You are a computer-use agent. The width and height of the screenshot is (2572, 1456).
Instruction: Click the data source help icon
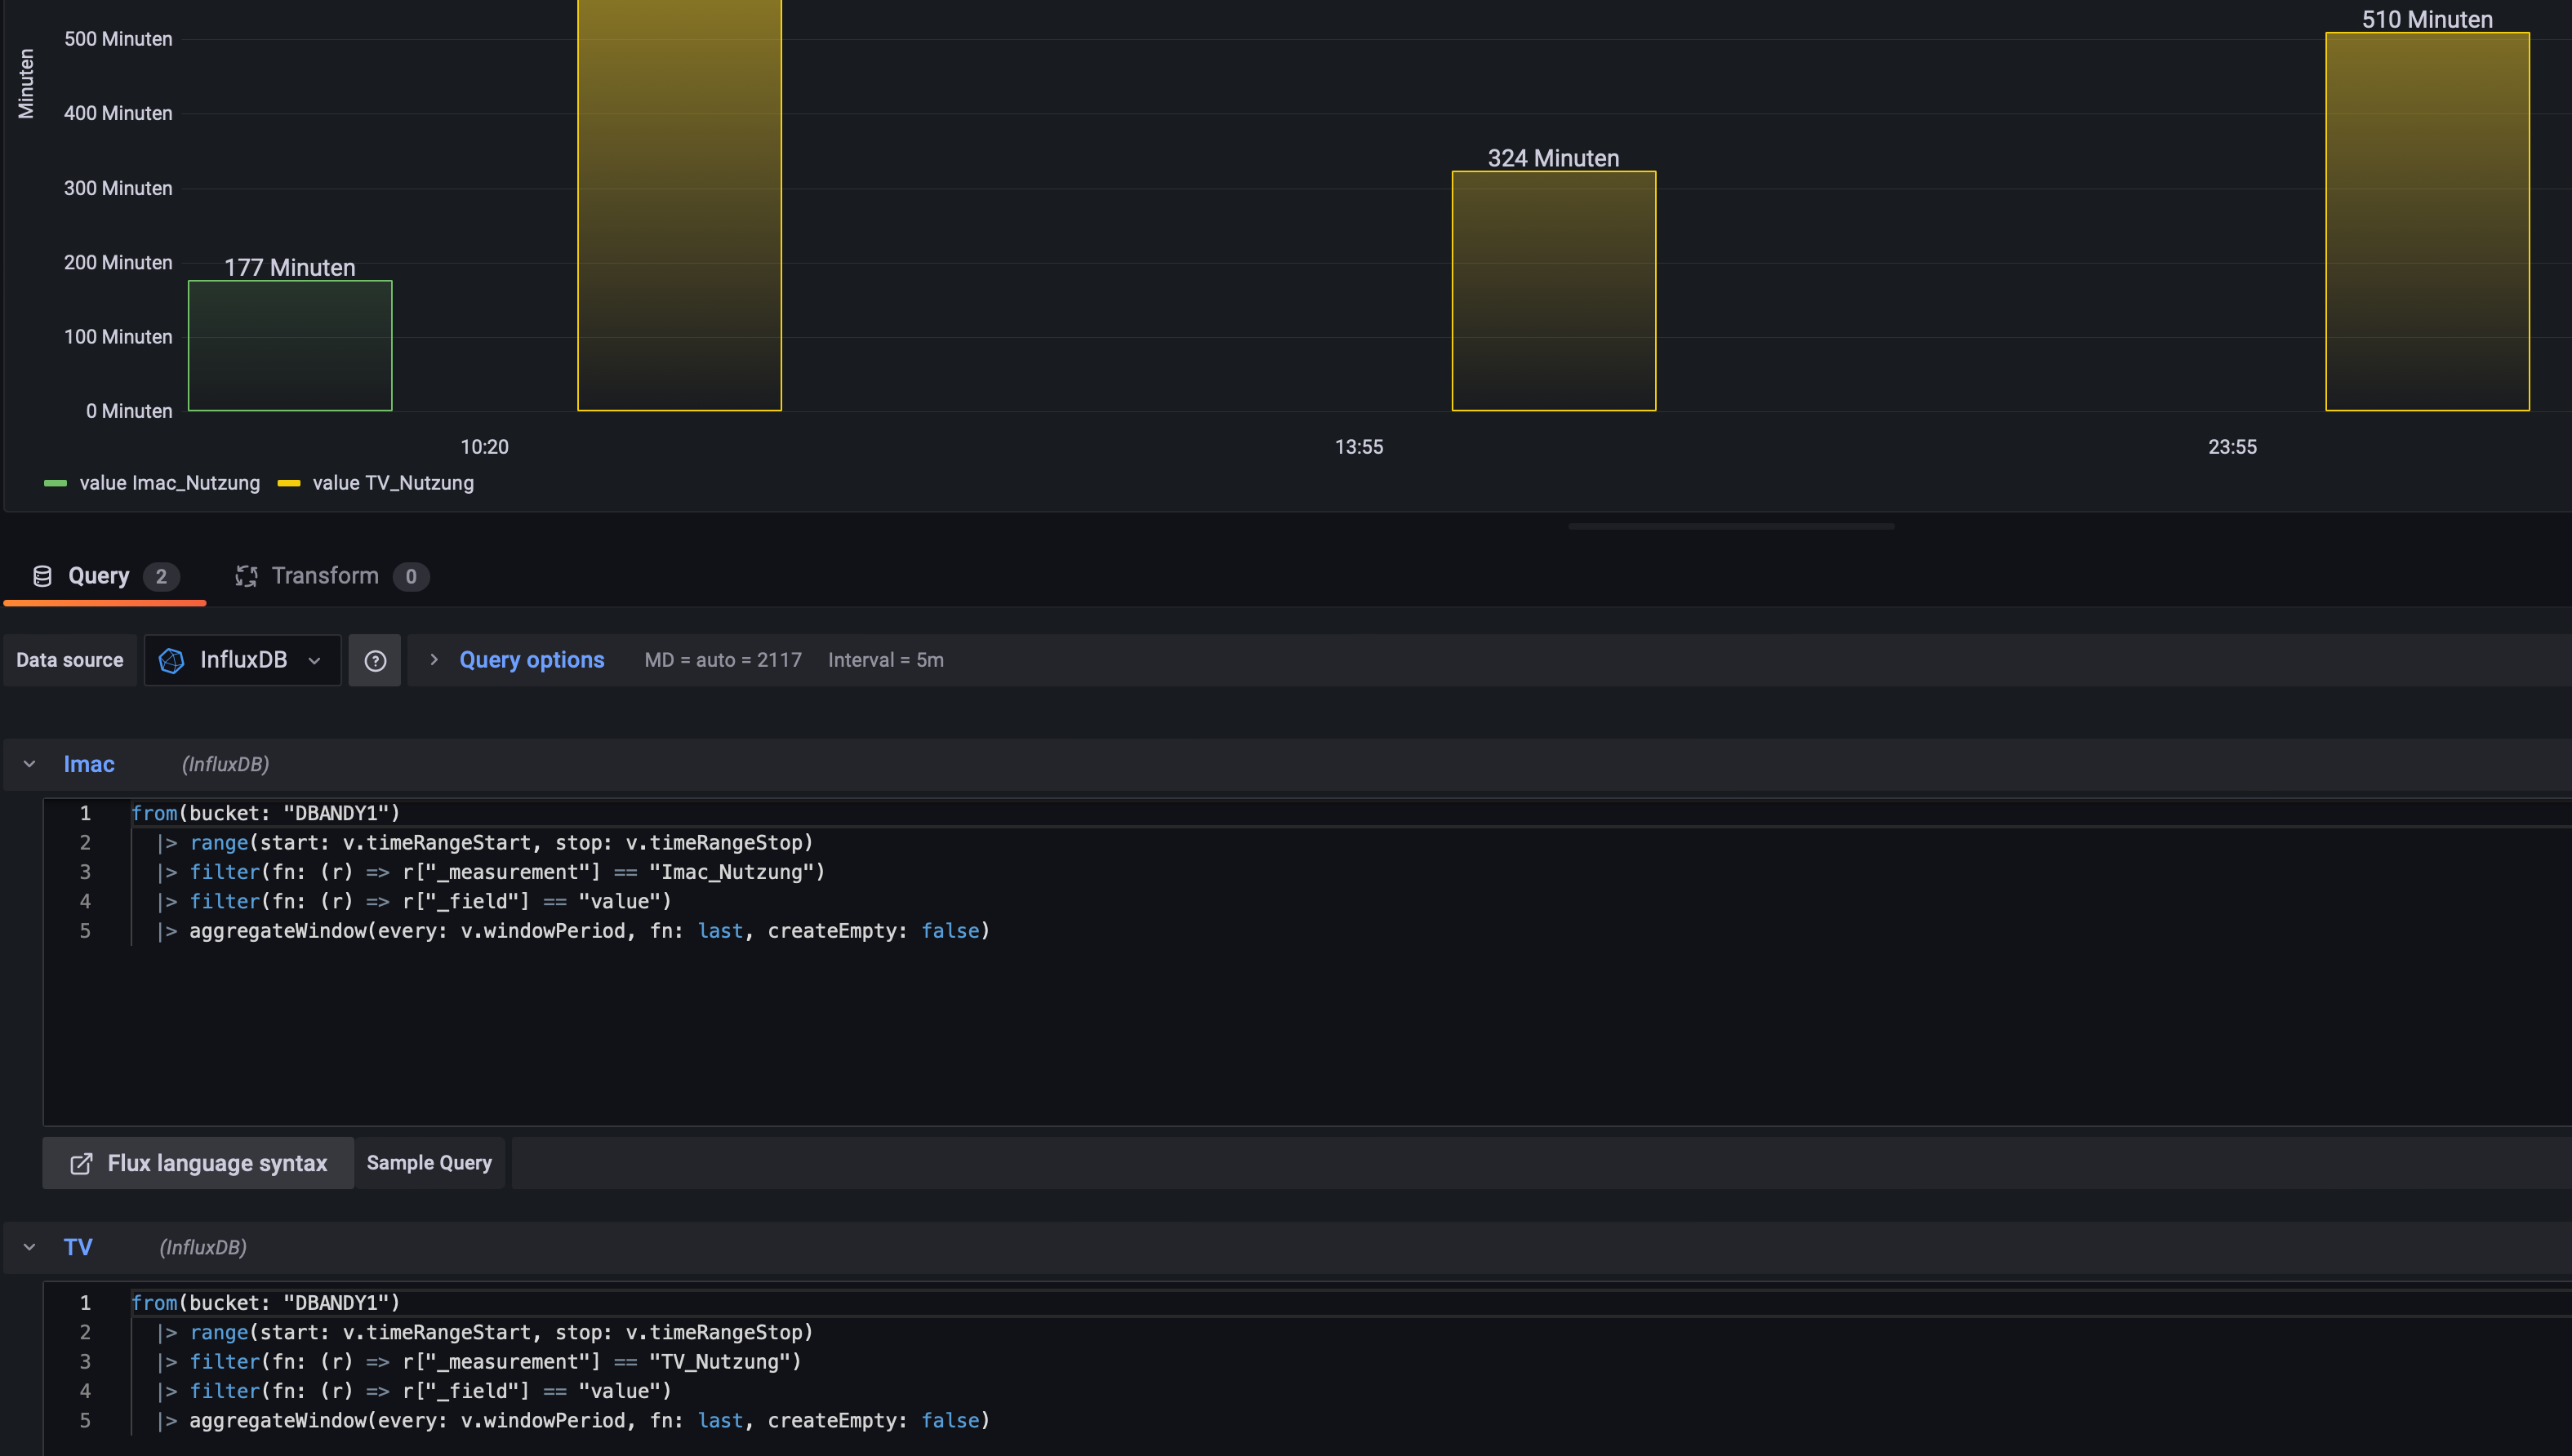click(375, 660)
